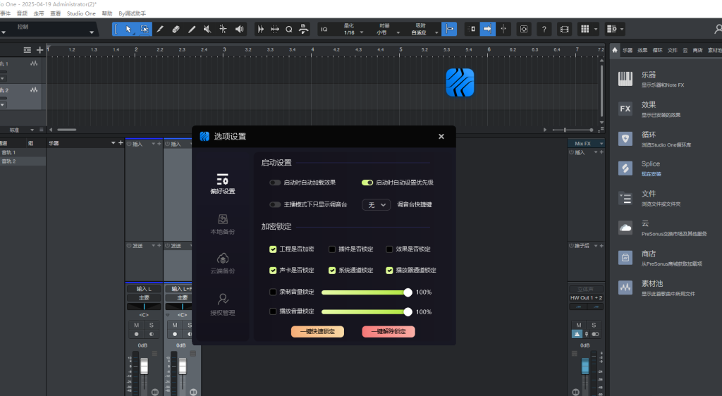The image size is (722, 396).
Task: Check 播放音量锁定 checkbox
Action: (273, 311)
